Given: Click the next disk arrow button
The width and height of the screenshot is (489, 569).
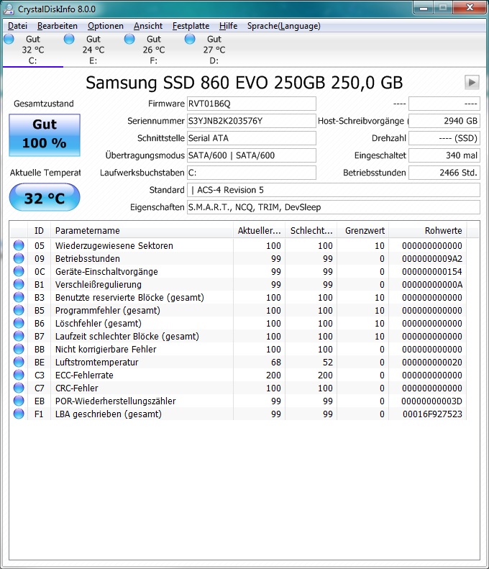Looking at the screenshot, I should 472,83.
